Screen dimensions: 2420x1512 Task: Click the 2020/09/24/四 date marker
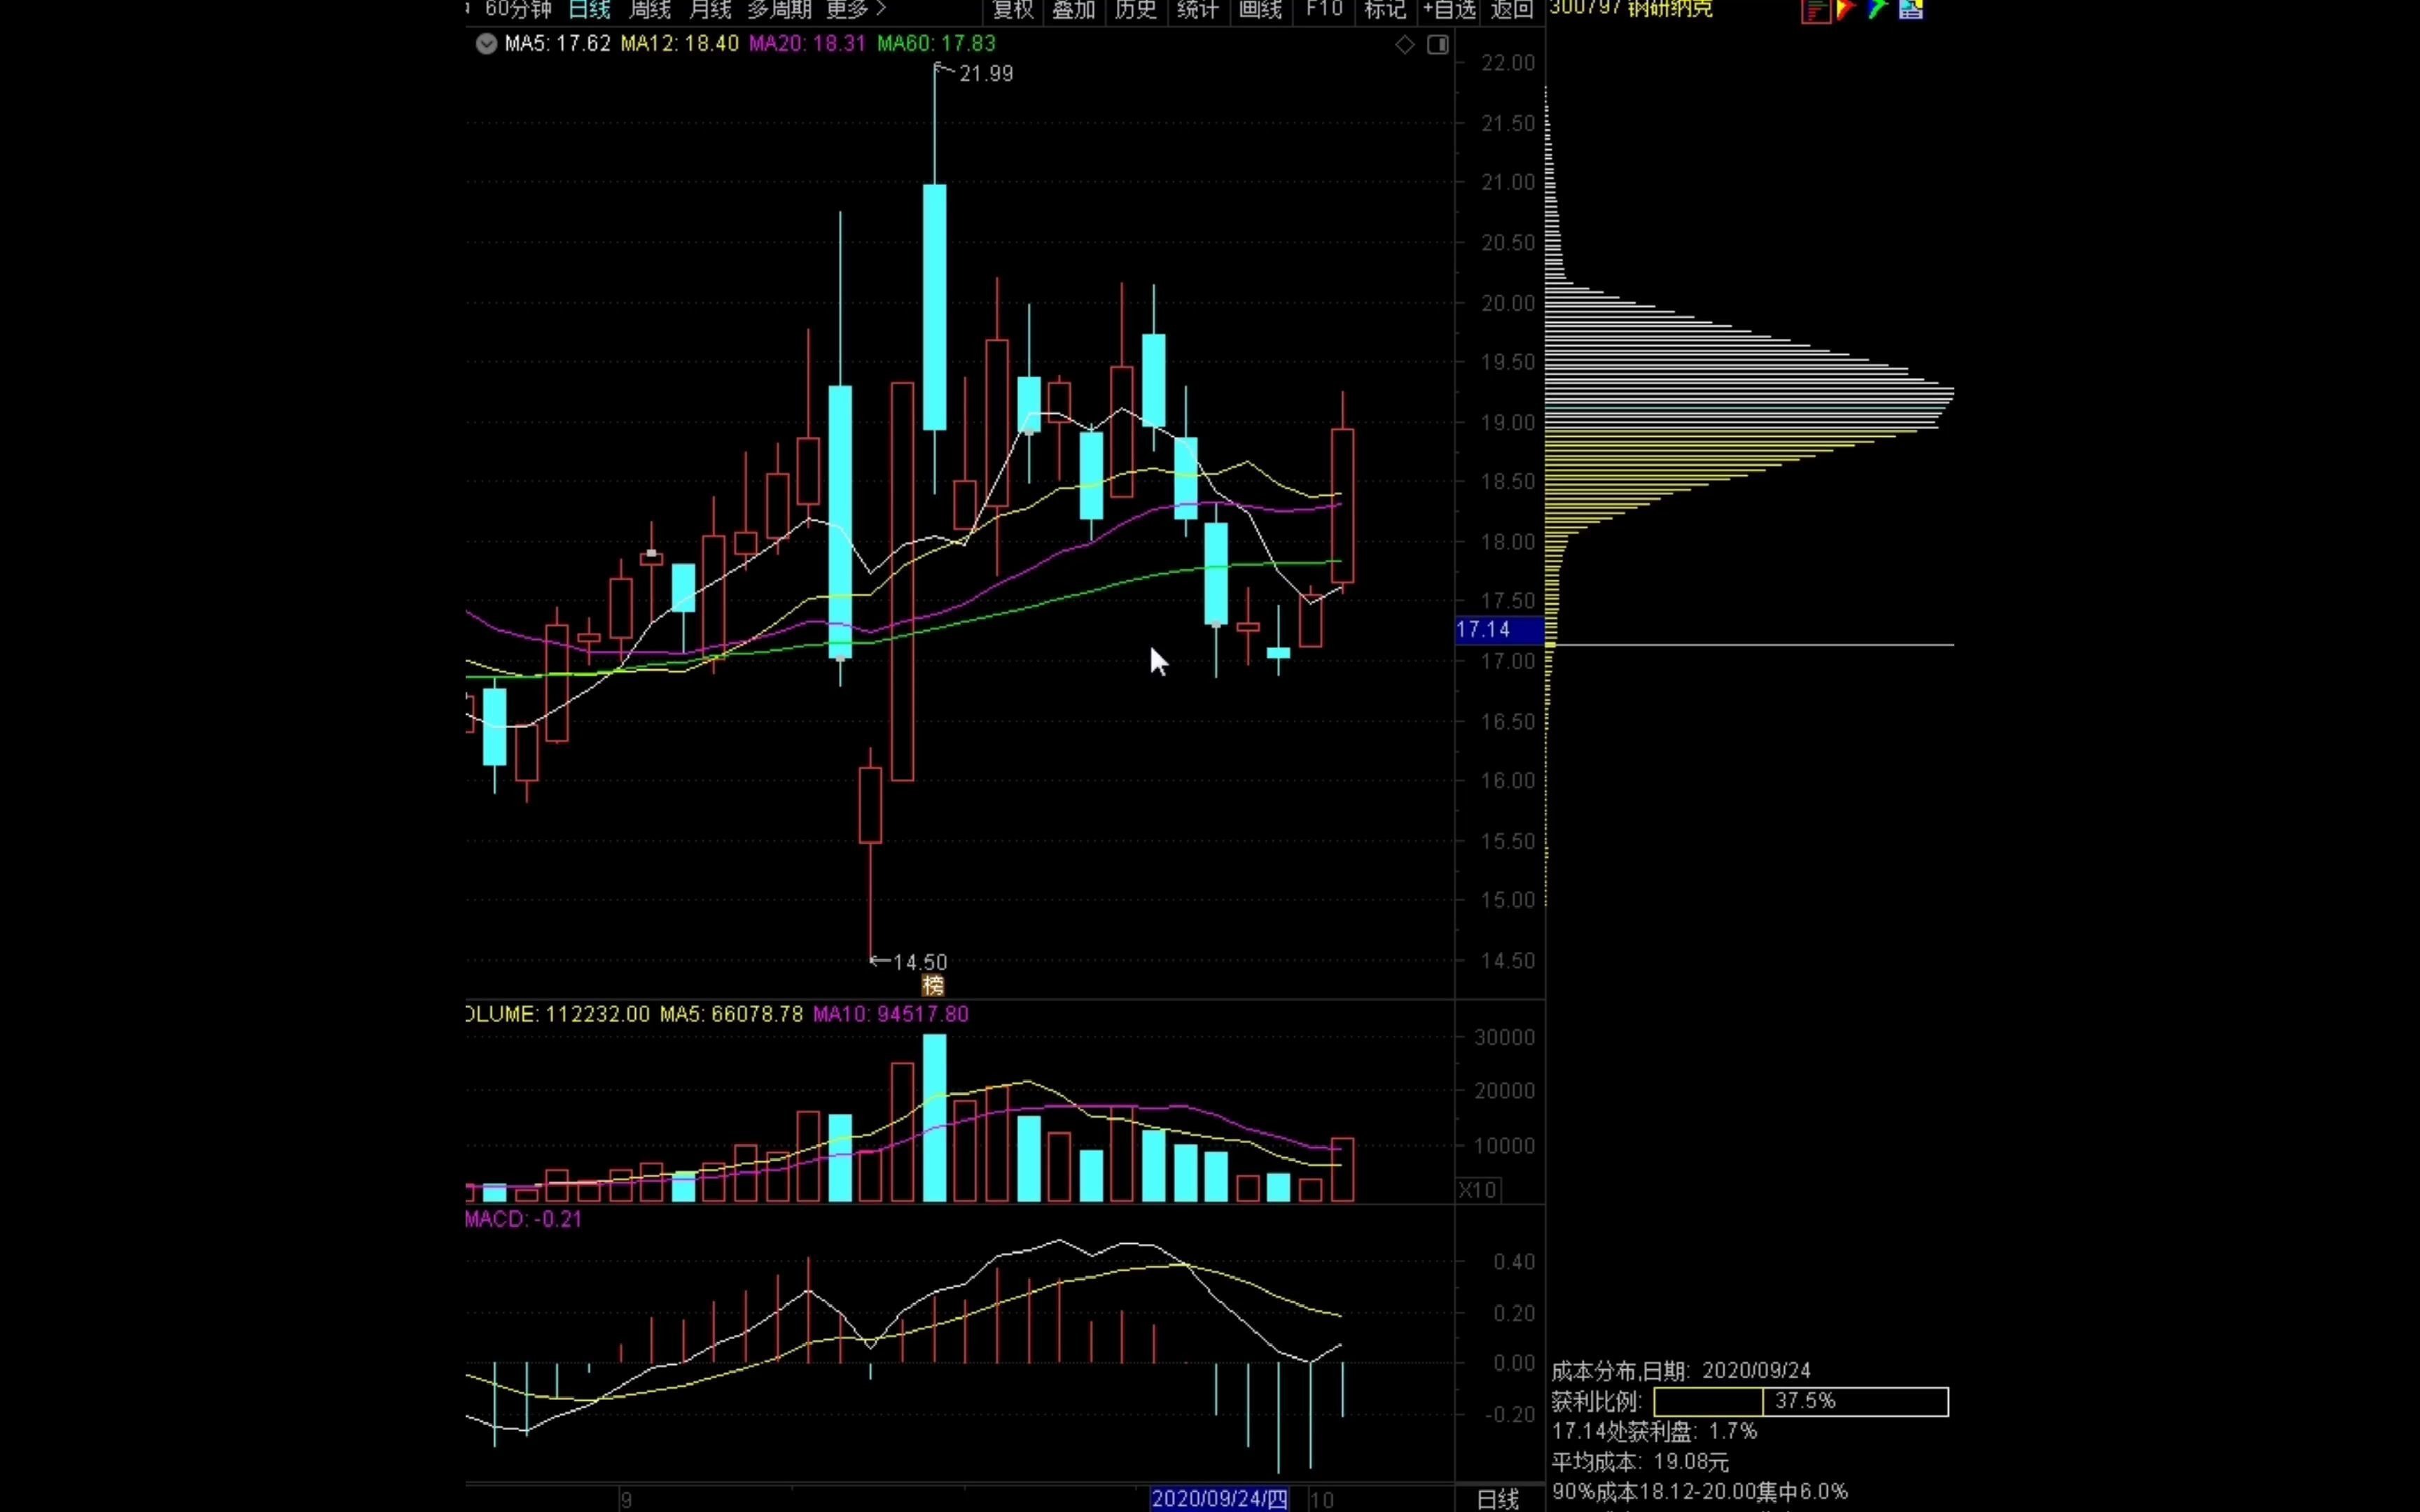[1220, 1499]
